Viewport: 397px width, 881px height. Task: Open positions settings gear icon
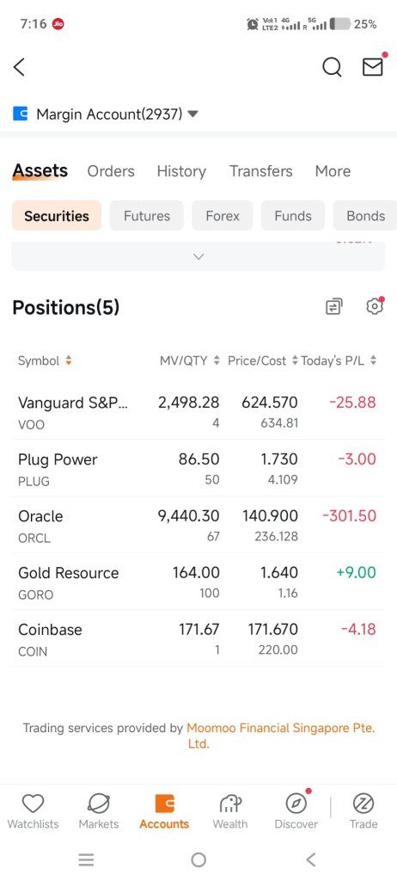[375, 306]
